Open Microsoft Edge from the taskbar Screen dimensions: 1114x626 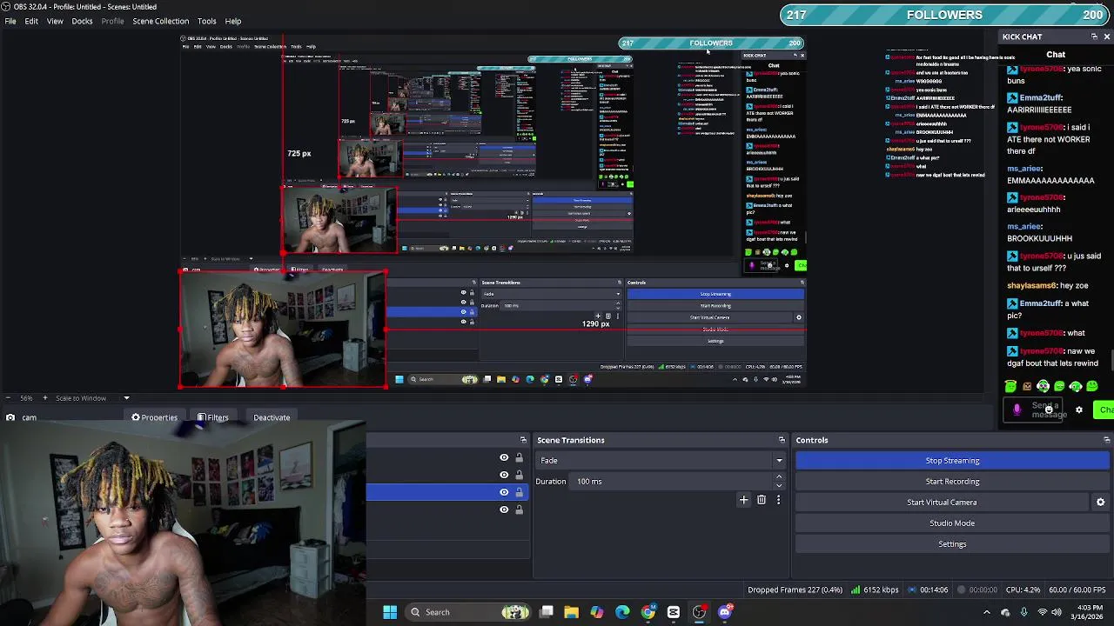(622, 612)
